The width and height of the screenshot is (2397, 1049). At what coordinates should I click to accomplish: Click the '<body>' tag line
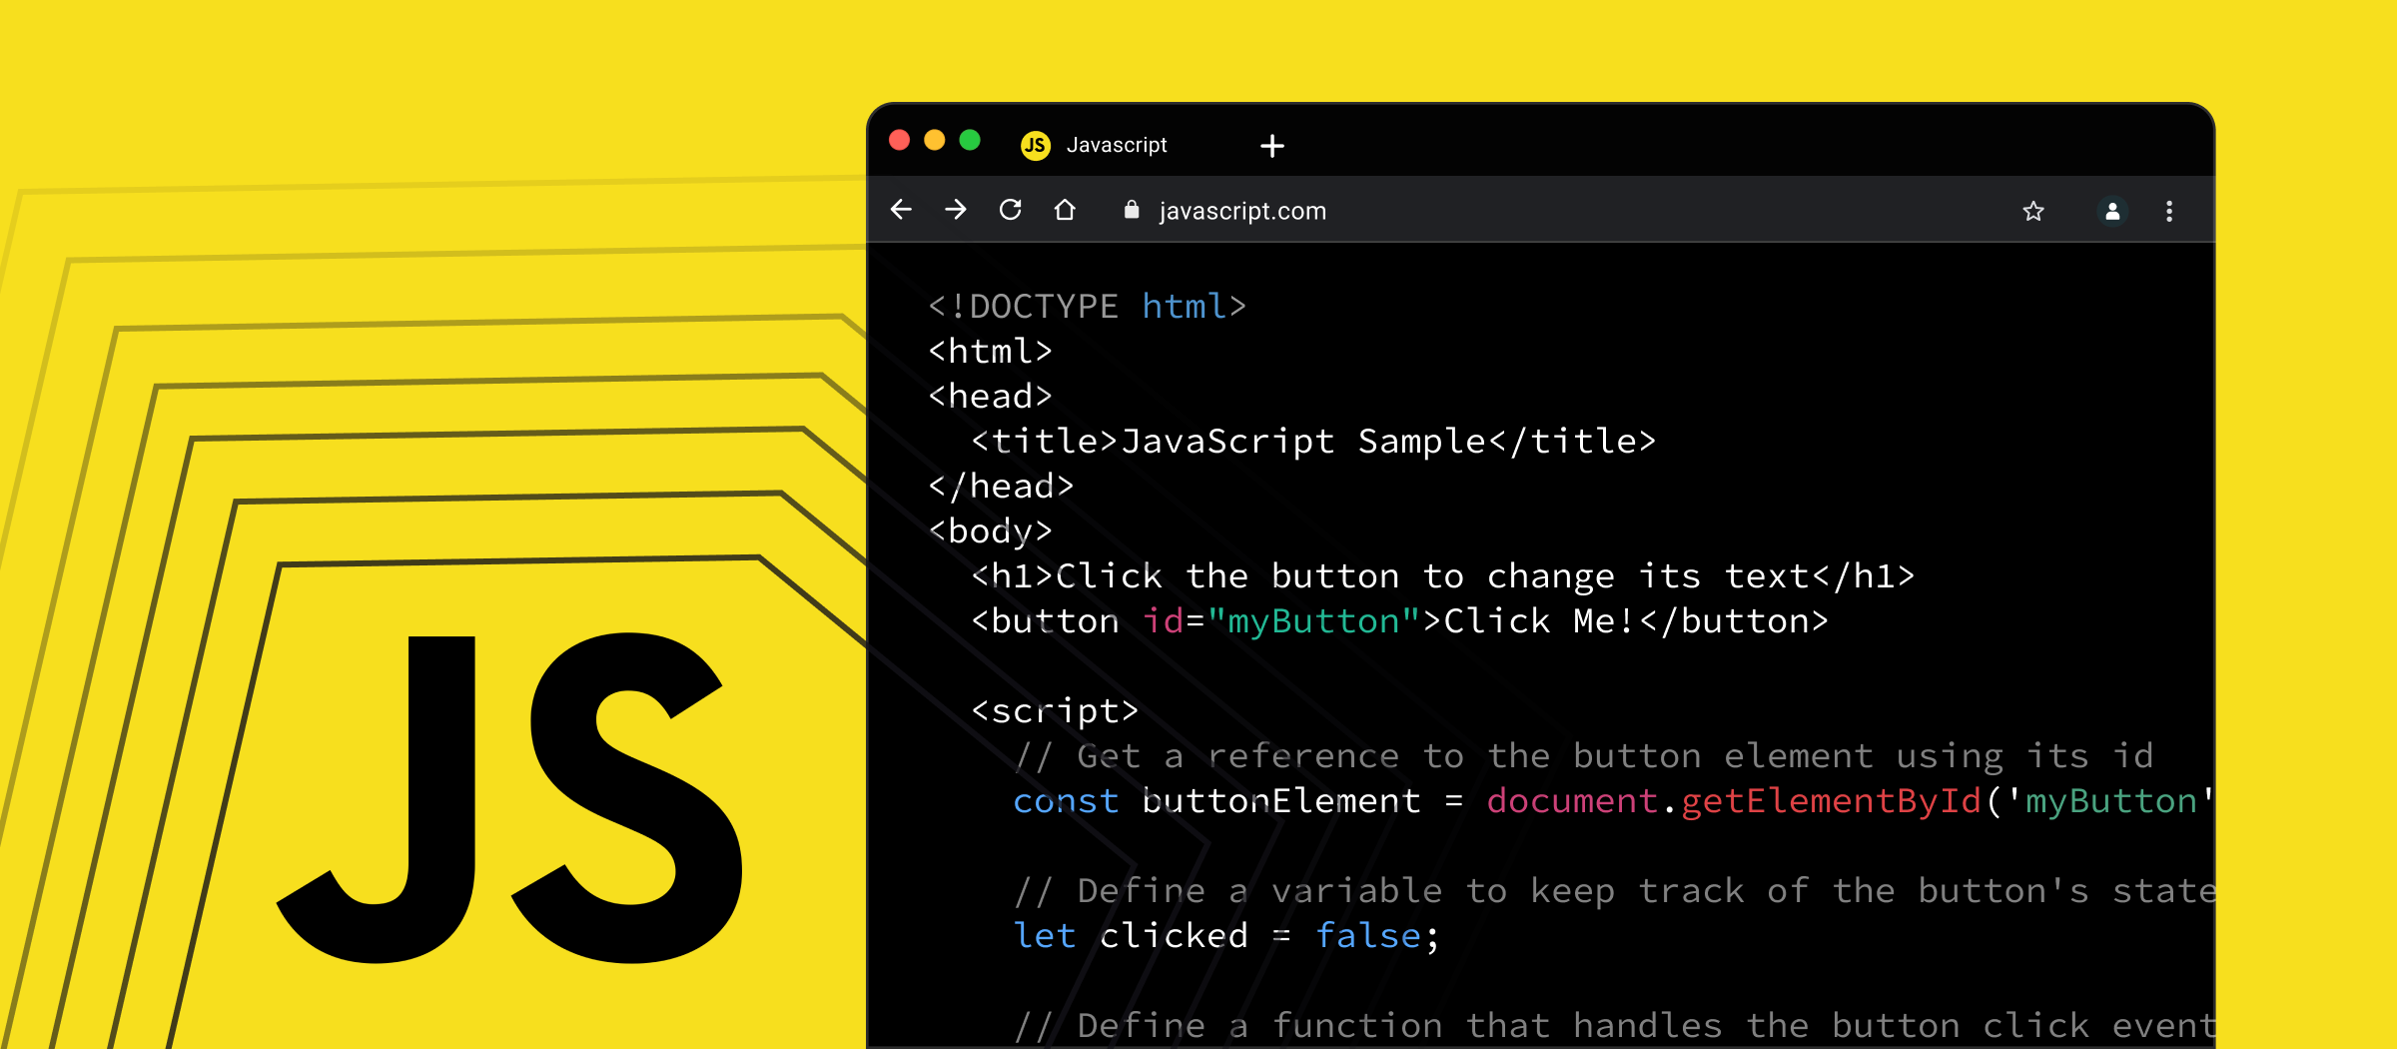990,531
